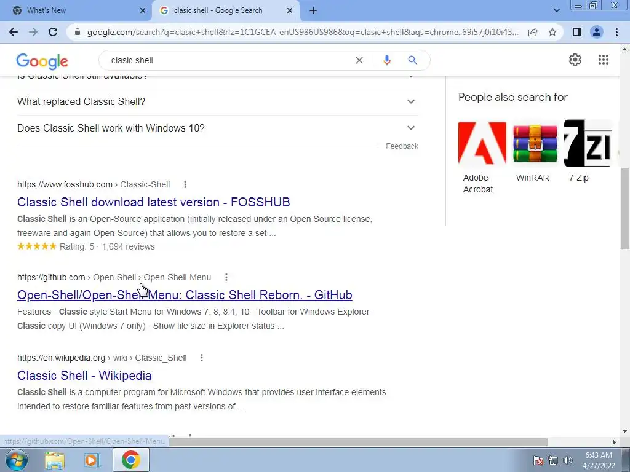
Task: Click the github.com Open-Shell breadcrumb URL
Action: click(114, 277)
